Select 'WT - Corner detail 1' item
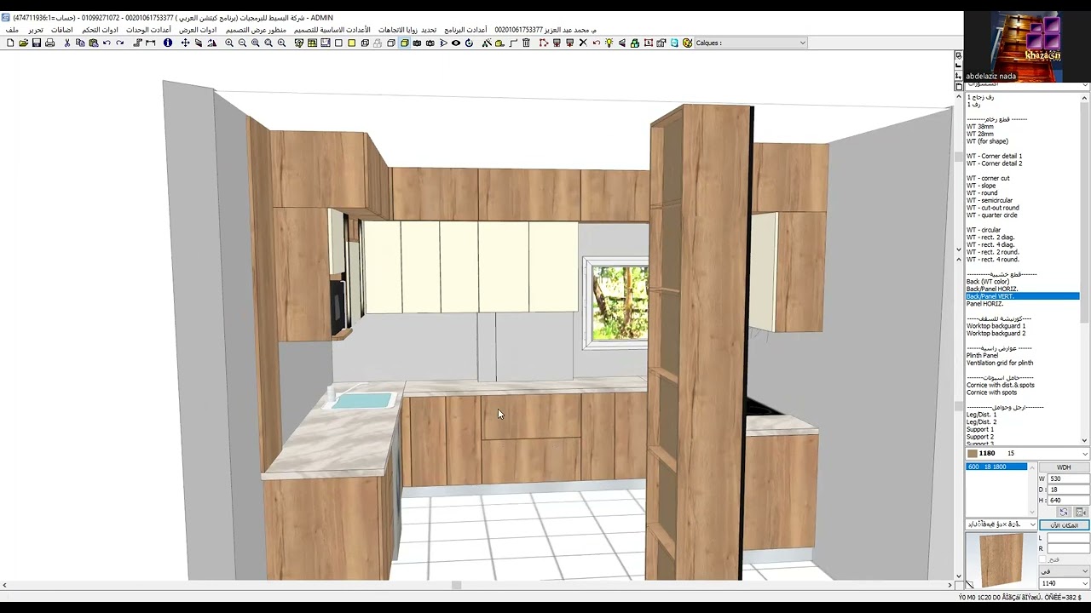This screenshot has width=1091, height=613. pyautogui.click(x=994, y=156)
